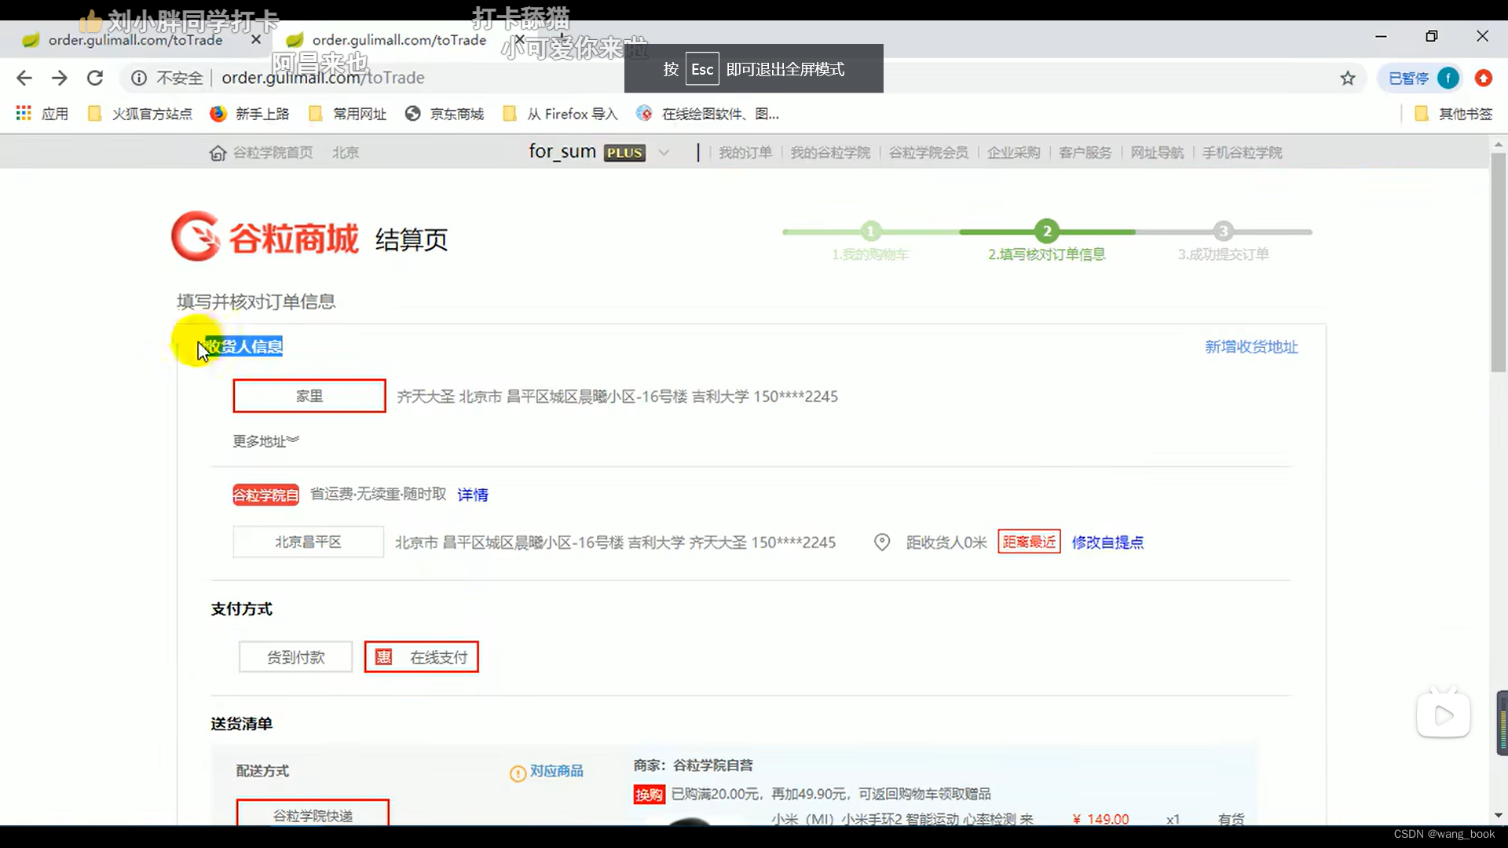This screenshot has height=848, width=1508.
Task: Select 货到付款 payment option
Action: pyautogui.click(x=295, y=657)
